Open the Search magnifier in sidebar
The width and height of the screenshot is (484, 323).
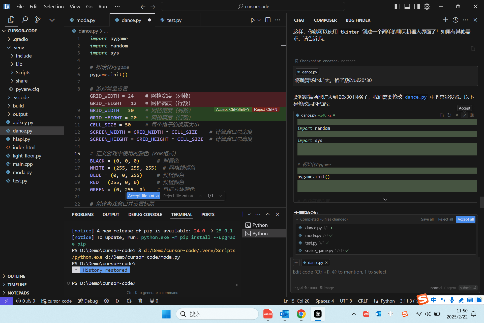point(25,20)
